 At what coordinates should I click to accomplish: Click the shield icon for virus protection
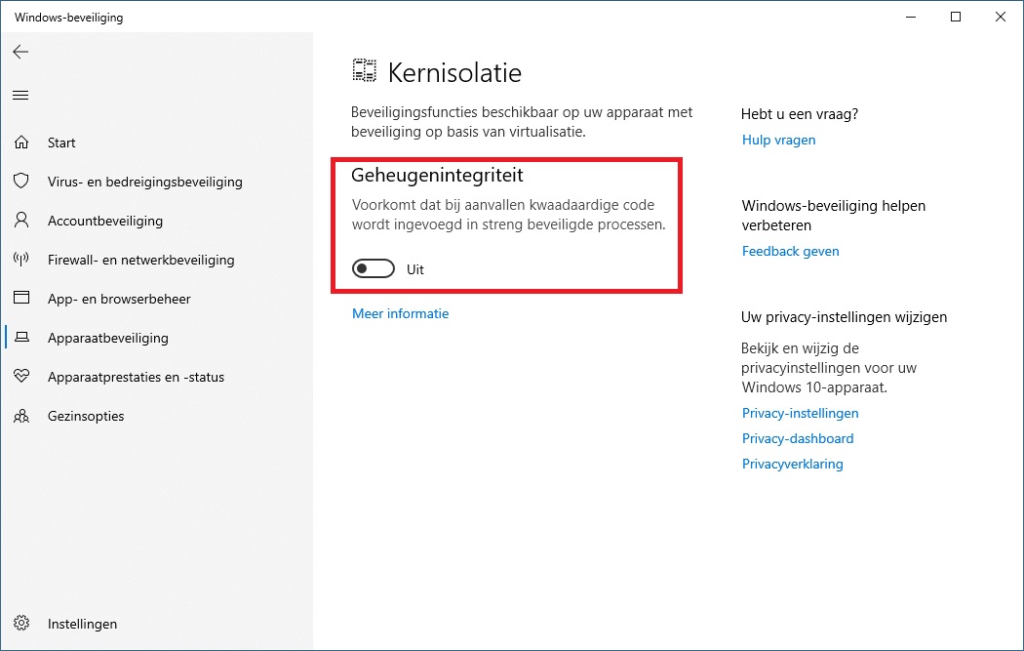click(21, 182)
